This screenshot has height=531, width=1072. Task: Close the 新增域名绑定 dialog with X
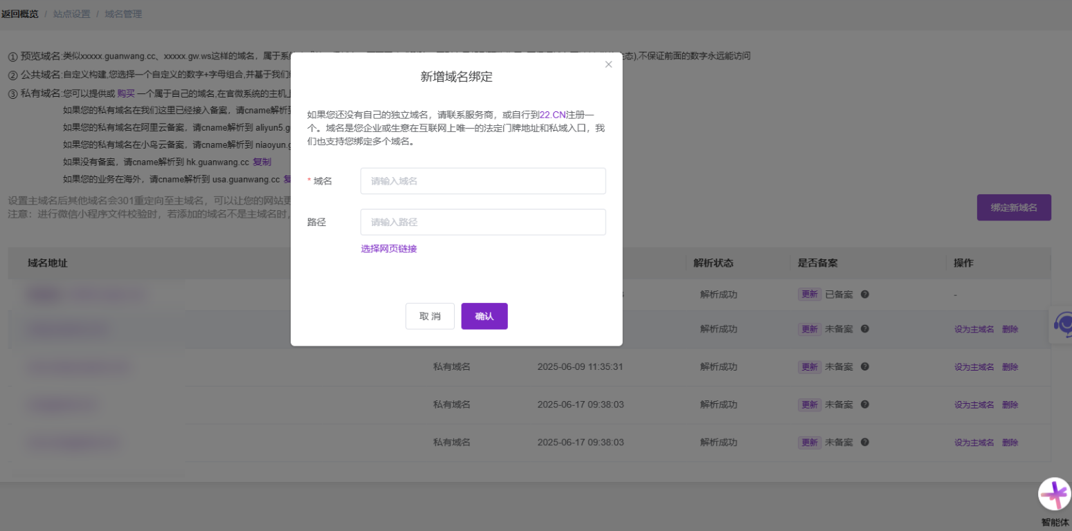[x=608, y=64]
